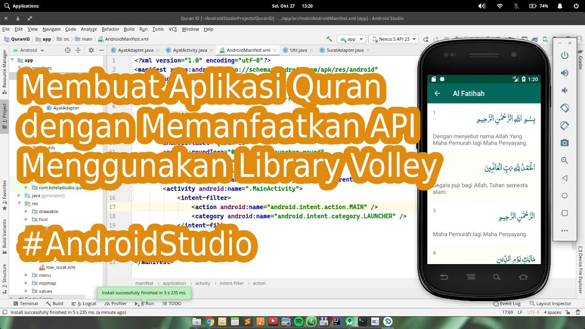Click the Make Project hammer icon
The width and height of the screenshot is (585, 329).
pos(329,39)
